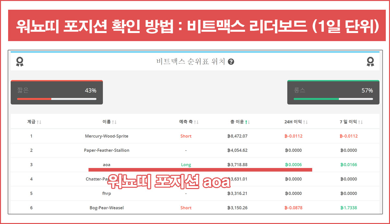Click Short position for Bog-Pear-Weasel

click(x=186, y=208)
